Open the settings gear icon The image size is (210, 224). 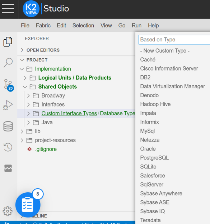[x=8, y=211]
